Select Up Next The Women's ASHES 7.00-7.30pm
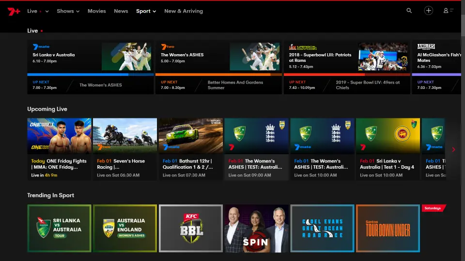This screenshot has height=261, width=465. click(x=91, y=85)
